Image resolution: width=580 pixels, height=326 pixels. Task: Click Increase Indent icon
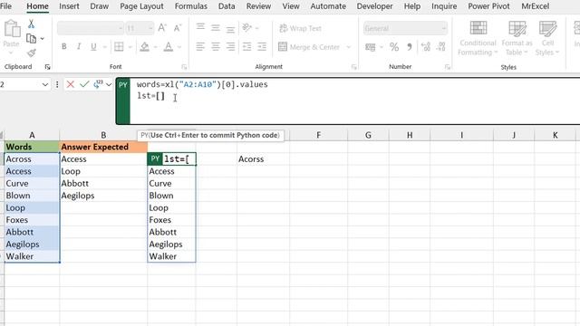pos(262,46)
